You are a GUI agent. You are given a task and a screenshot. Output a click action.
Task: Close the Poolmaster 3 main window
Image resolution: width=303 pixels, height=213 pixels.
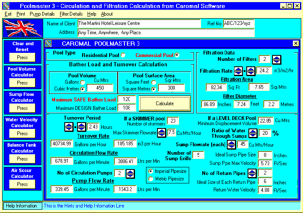coord(297,6)
